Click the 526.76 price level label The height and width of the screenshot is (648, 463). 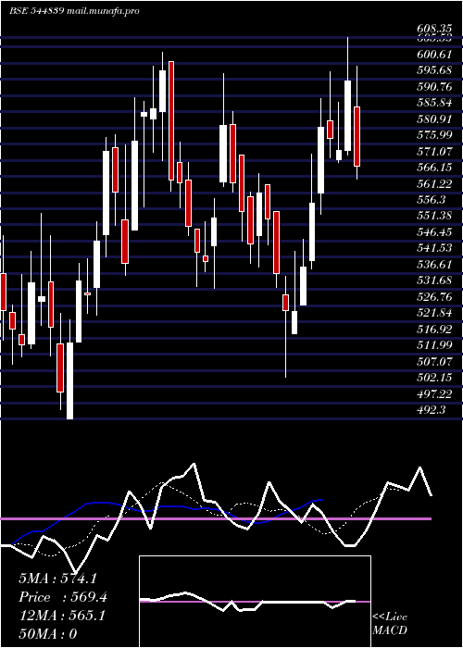coord(434,297)
